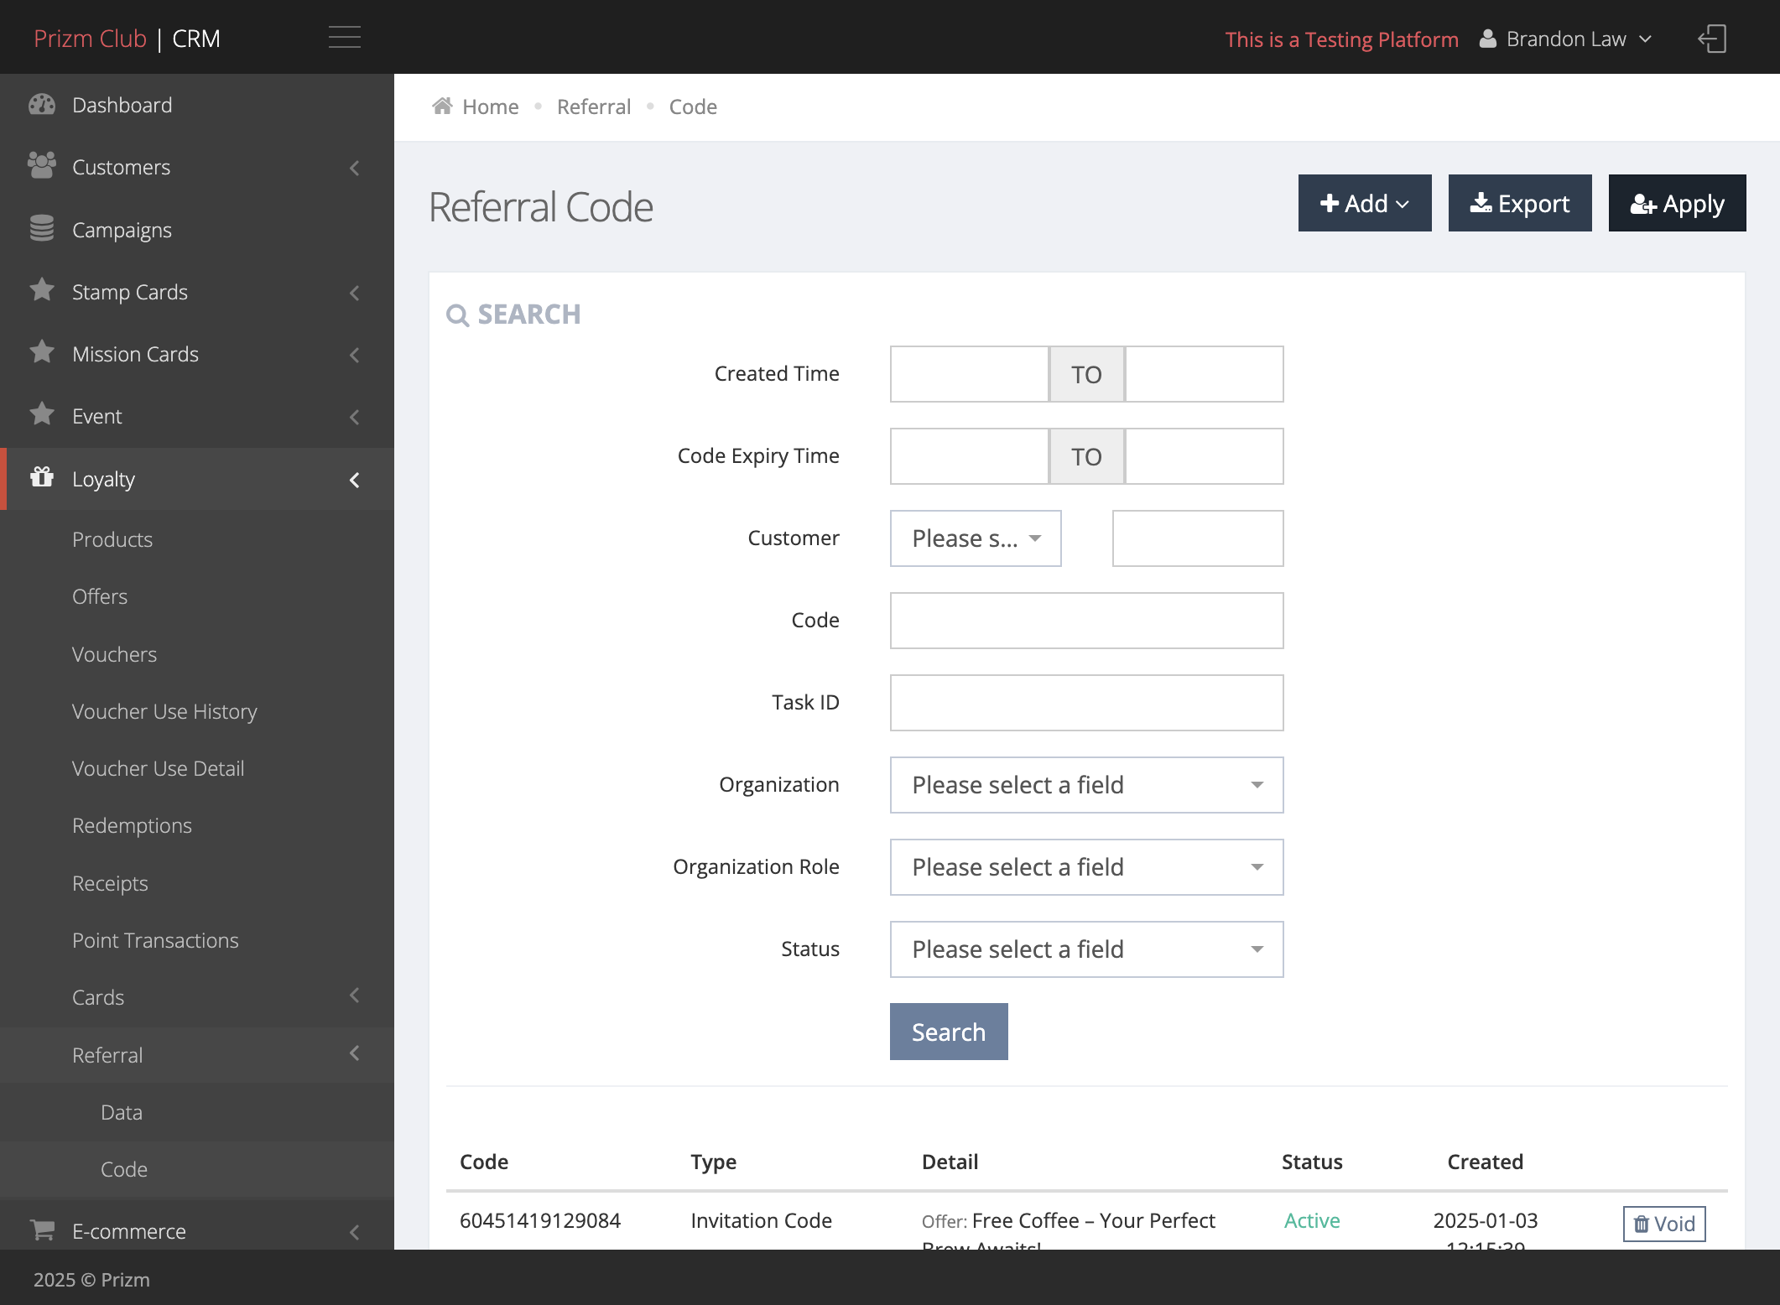Screen dimensions: 1780x1305
Task: Click the Export button
Action: tap(1520, 203)
